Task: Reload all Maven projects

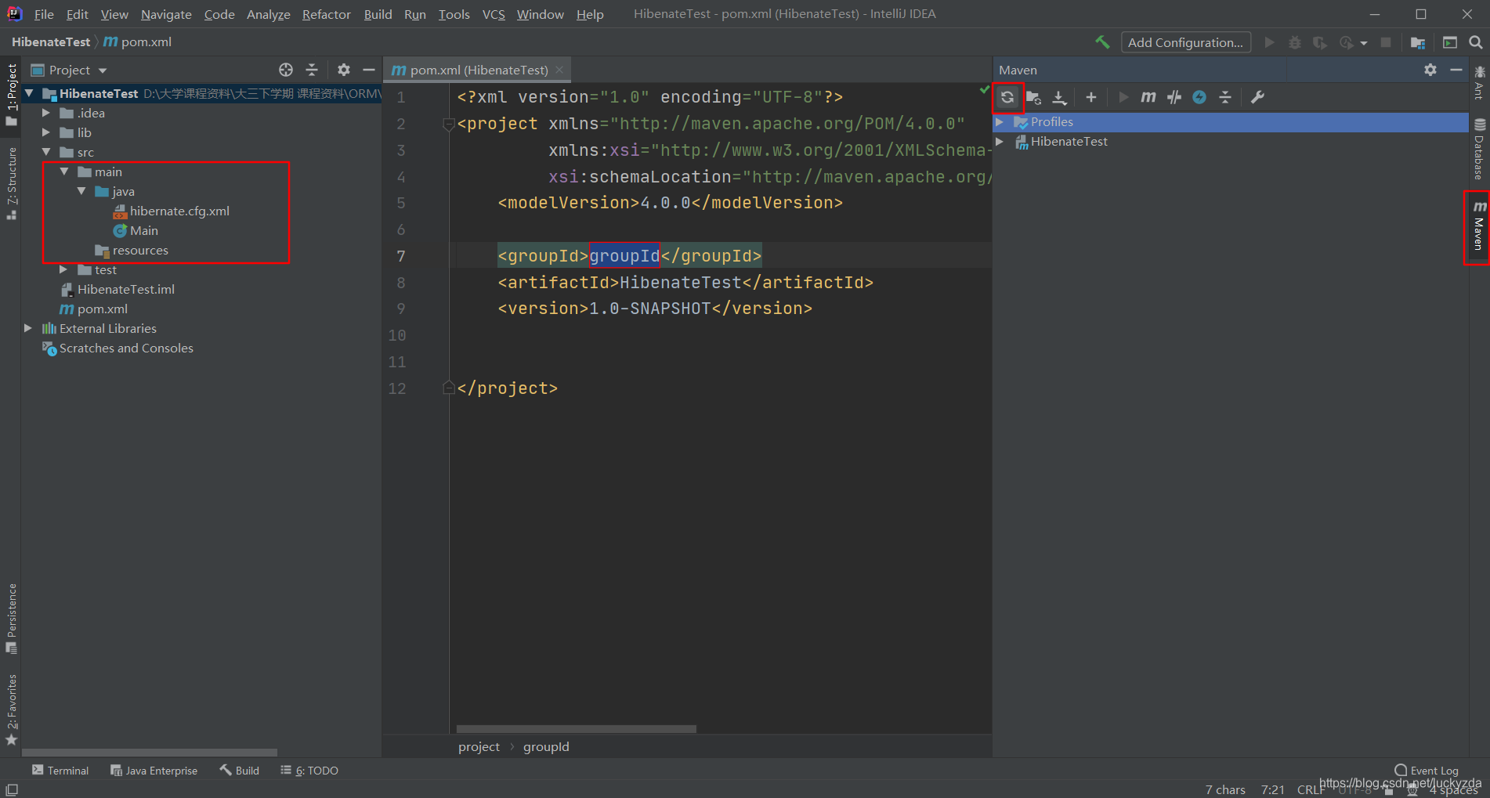Action: coord(1007,97)
